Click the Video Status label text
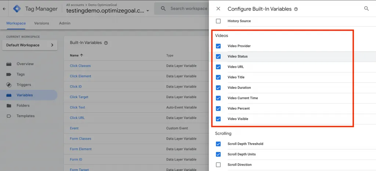Image resolution: width=376 pixels, height=171 pixels. click(x=238, y=56)
